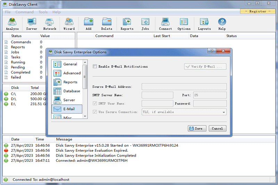Select the Initialization Completed log message
Screen dimensions: 278x185
click(96, 155)
